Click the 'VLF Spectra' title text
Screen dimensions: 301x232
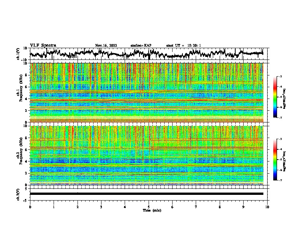pyautogui.click(x=43, y=45)
